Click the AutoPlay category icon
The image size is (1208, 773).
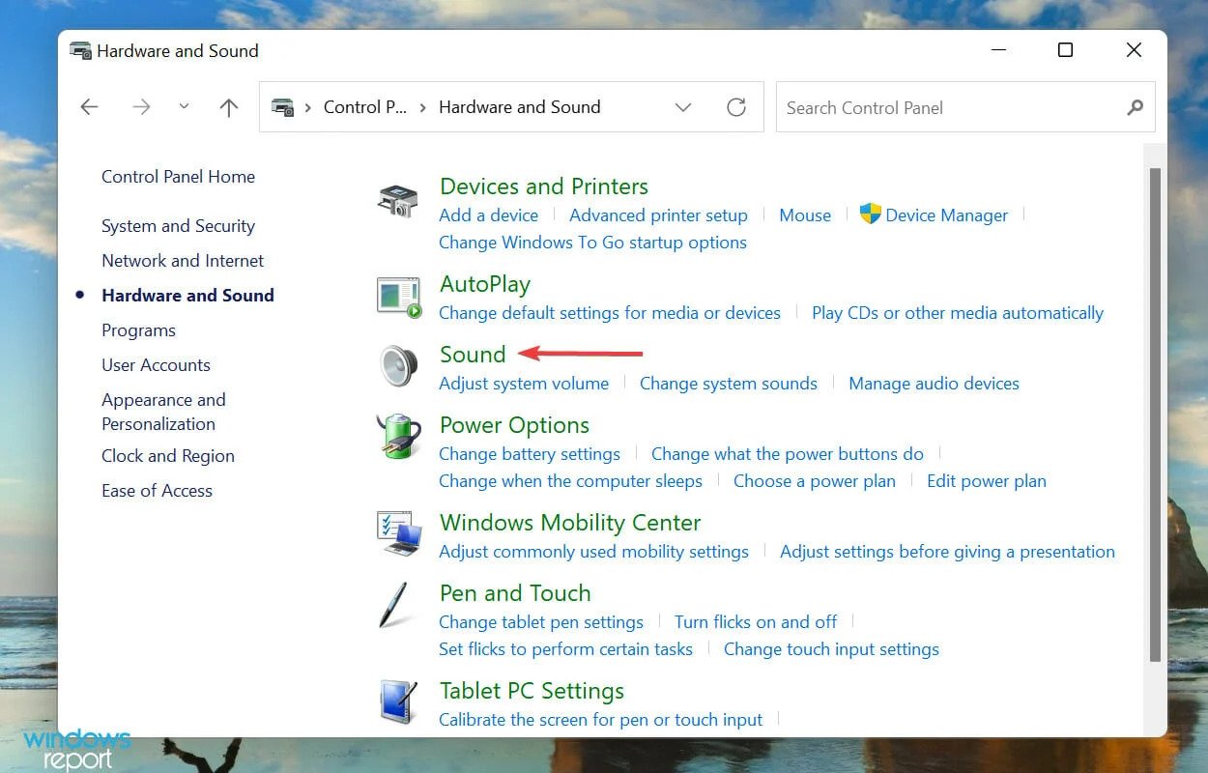398,299
